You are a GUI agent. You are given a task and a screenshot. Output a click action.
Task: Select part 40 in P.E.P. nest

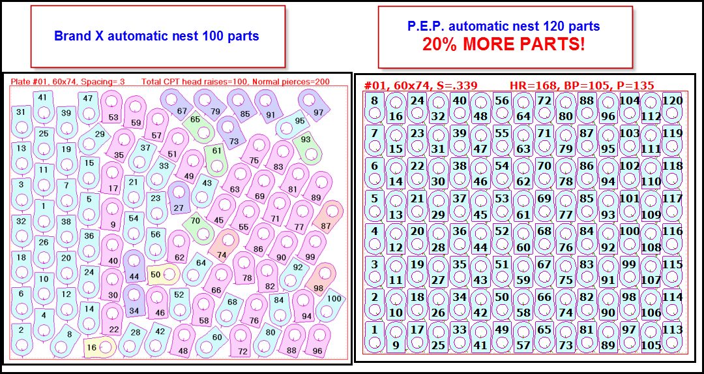[x=460, y=108]
